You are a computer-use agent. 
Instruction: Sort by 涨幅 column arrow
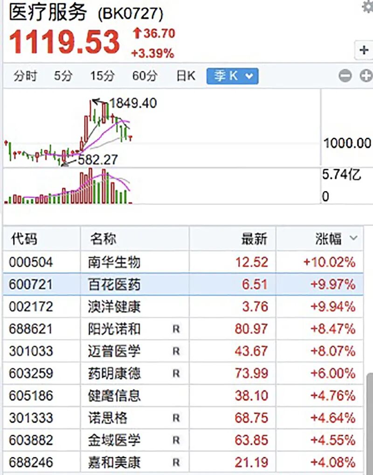[x=353, y=238]
